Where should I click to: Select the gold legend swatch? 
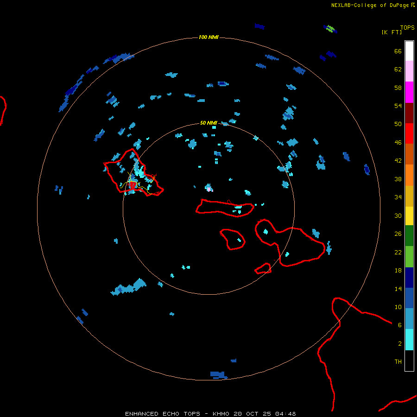click(409, 196)
